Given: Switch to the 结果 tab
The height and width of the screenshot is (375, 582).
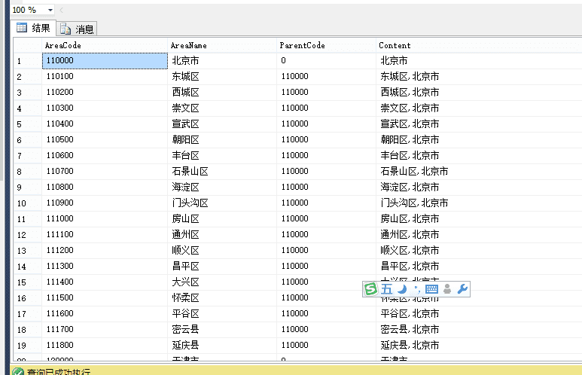Looking at the screenshot, I should click(33, 28).
